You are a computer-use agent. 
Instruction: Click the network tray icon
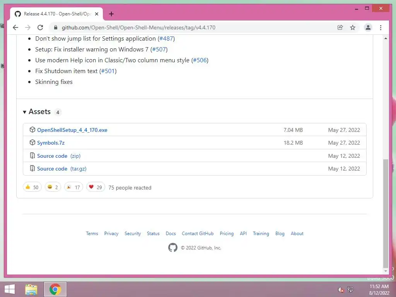click(350, 289)
